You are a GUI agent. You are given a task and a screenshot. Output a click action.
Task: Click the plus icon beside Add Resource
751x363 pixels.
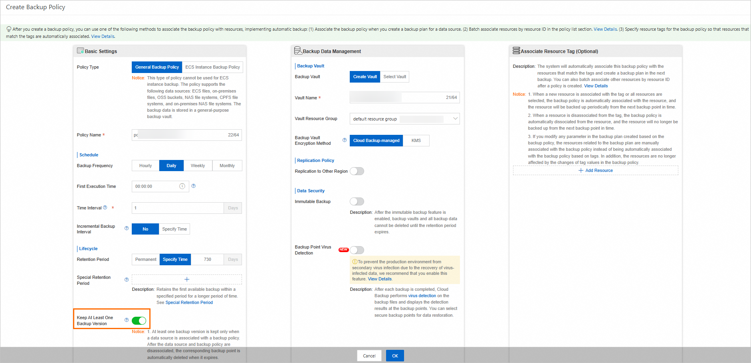[x=581, y=170]
